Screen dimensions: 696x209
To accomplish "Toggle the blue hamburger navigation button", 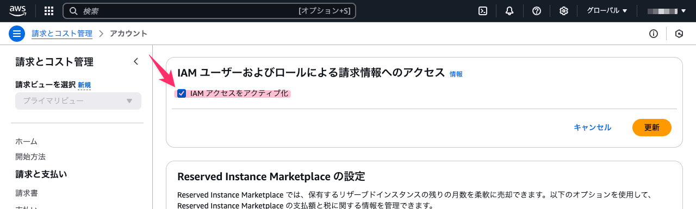I will pyautogui.click(x=17, y=34).
